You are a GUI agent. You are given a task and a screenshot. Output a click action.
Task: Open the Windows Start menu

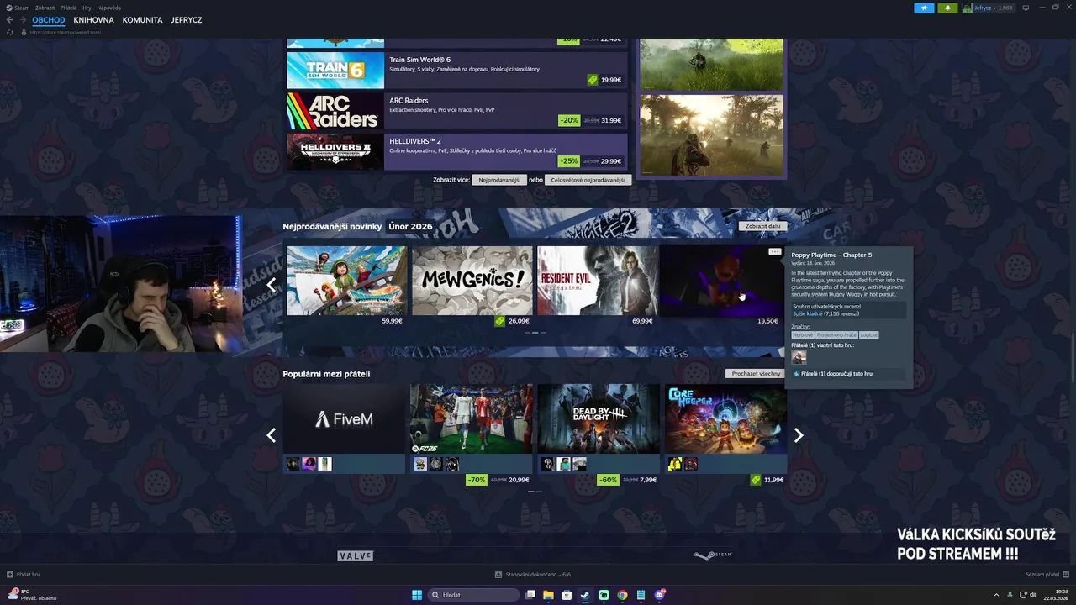(417, 595)
